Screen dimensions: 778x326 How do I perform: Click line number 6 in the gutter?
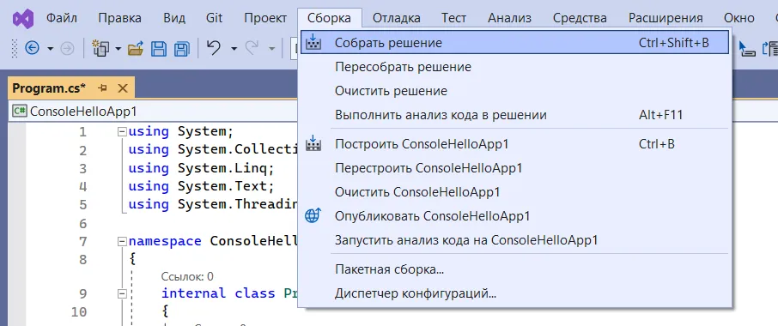pos(82,224)
